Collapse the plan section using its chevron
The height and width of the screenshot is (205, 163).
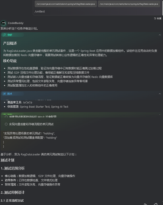pyautogui.click(x=160, y=115)
